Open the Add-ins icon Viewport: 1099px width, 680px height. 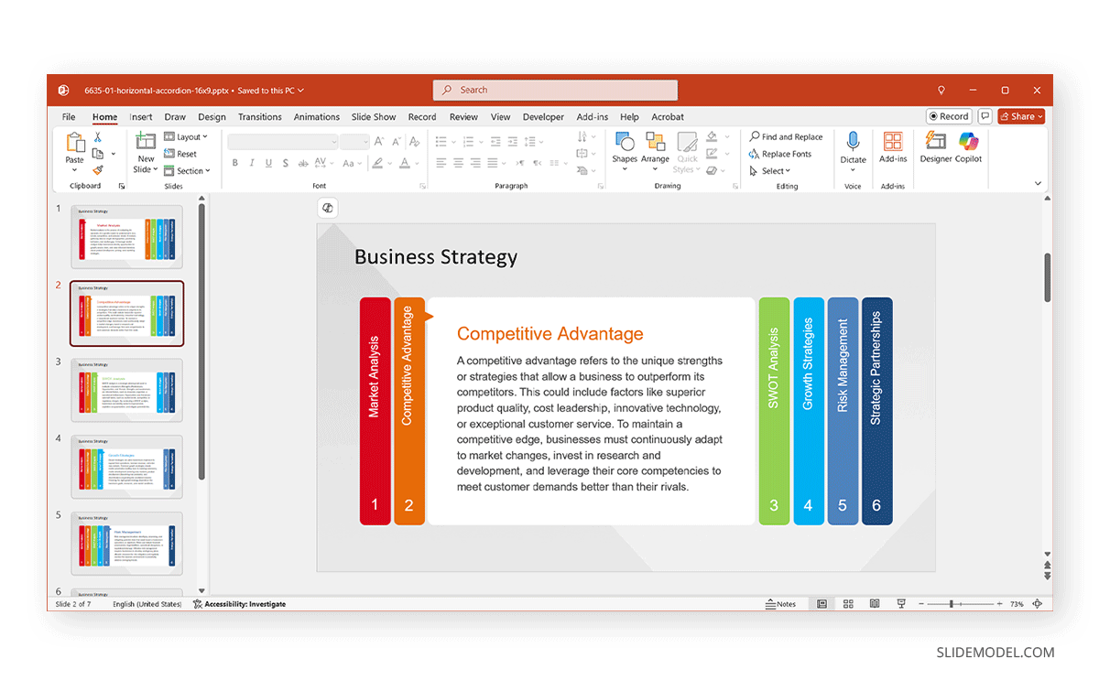893,146
